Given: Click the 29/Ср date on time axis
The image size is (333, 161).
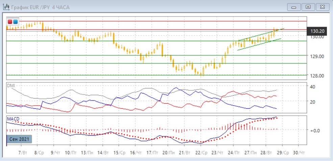Looking at the screenshot, I should (x=283, y=153).
